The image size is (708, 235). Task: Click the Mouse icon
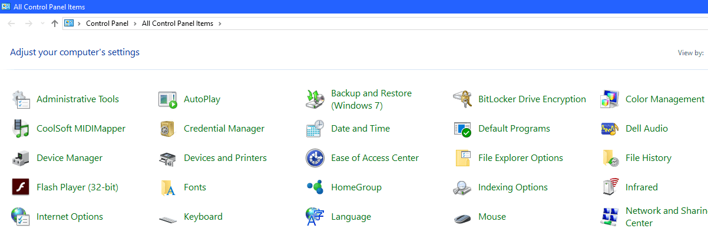click(462, 218)
